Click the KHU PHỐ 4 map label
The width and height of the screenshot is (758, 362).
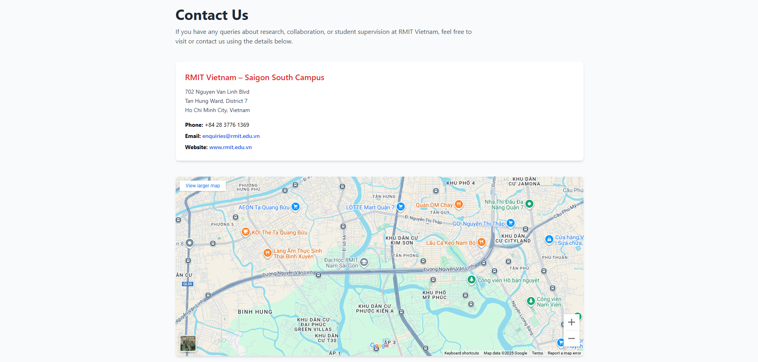[460, 183]
